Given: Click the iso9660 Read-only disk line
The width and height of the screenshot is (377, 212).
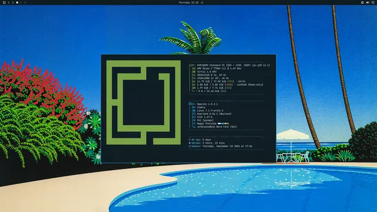Looking at the screenshot, I should click(x=230, y=85).
